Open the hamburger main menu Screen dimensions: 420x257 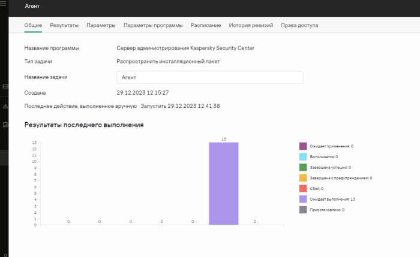3,4
